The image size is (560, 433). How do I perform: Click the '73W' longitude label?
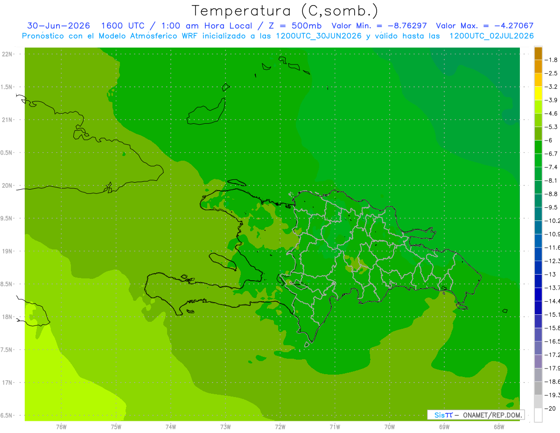coord(225,427)
